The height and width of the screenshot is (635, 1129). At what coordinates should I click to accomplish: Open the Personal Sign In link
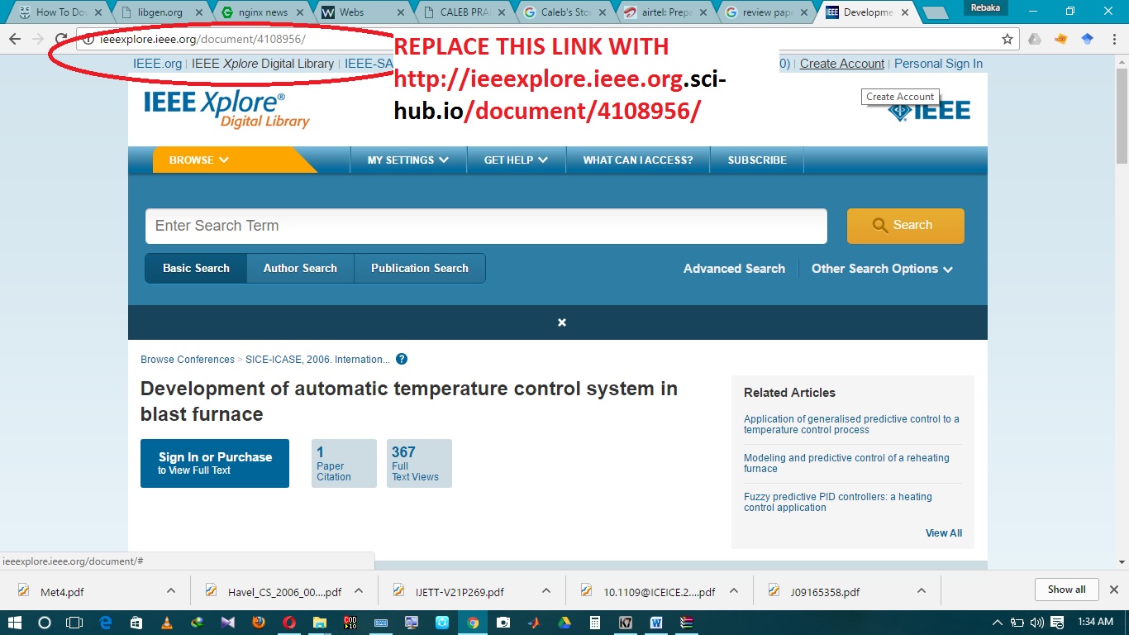click(938, 64)
